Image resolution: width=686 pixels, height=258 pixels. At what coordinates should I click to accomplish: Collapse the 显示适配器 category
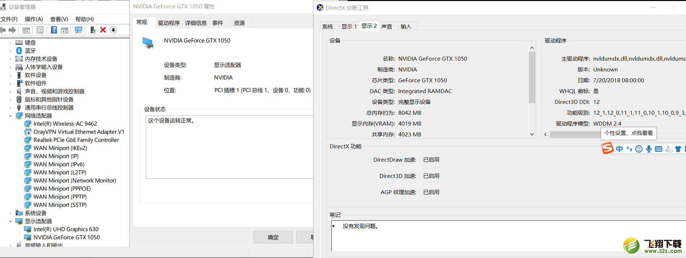pyautogui.click(x=10, y=221)
